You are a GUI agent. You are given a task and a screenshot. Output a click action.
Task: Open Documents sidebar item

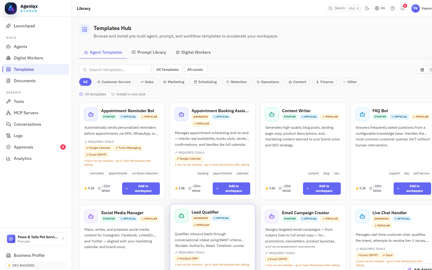coord(36,81)
